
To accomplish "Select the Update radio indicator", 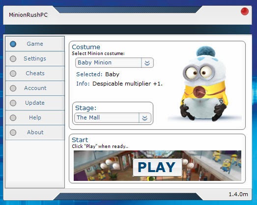I will 13,103.
